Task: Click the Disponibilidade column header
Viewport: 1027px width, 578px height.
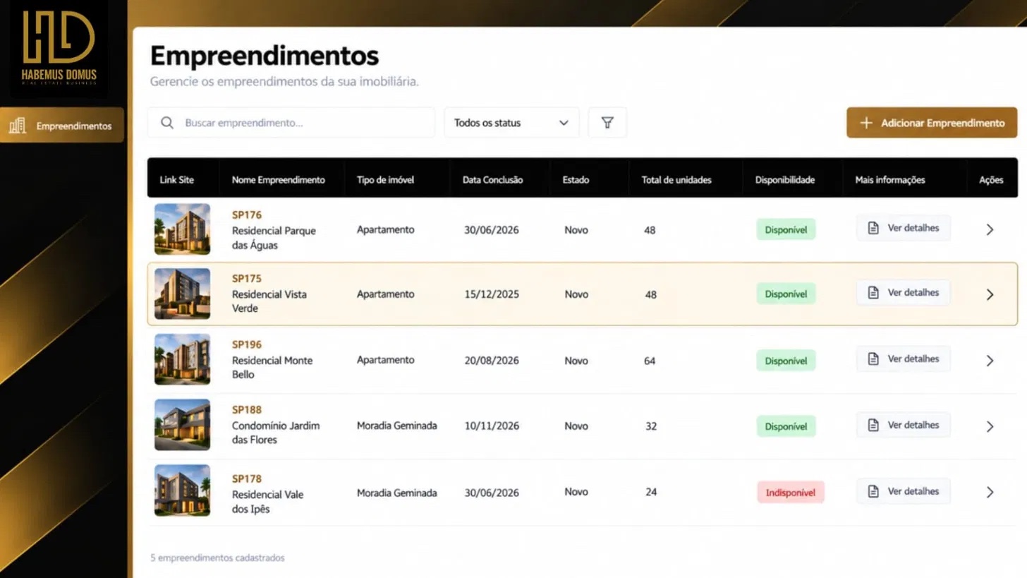Action: click(x=785, y=180)
